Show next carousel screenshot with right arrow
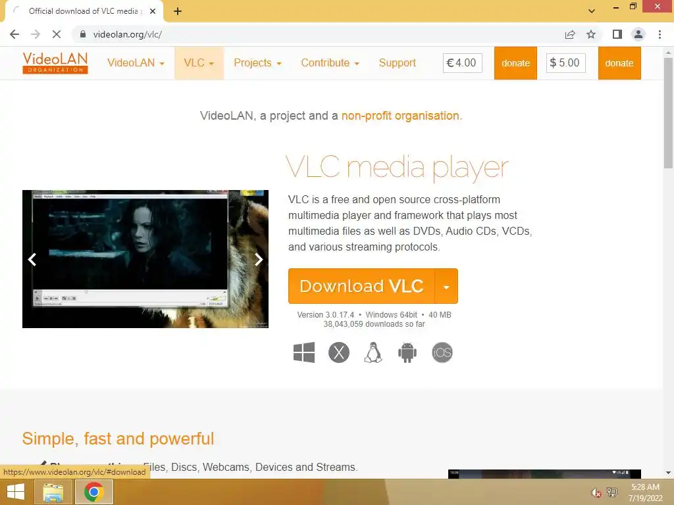674x505 pixels. [x=259, y=259]
